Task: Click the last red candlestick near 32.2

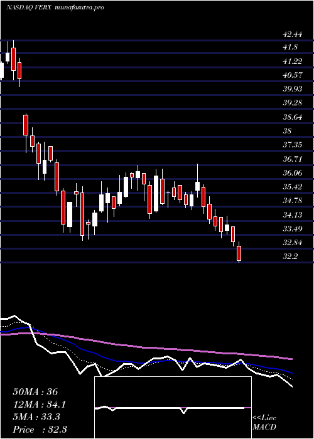Action: coord(239,253)
